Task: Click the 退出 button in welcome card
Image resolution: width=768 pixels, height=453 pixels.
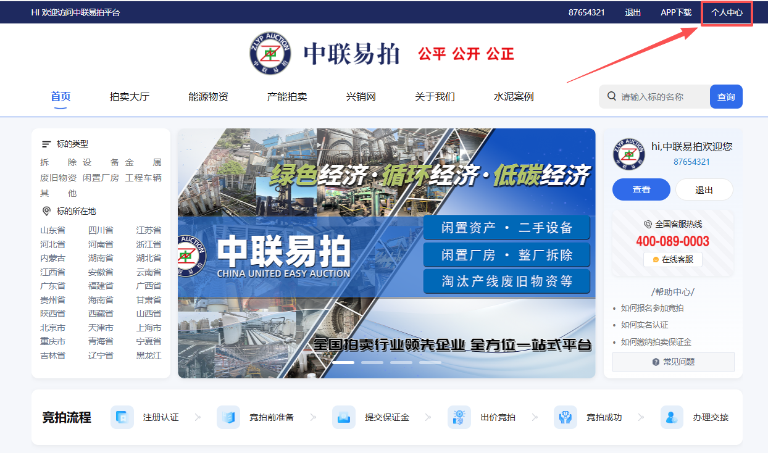Action: pos(704,189)
